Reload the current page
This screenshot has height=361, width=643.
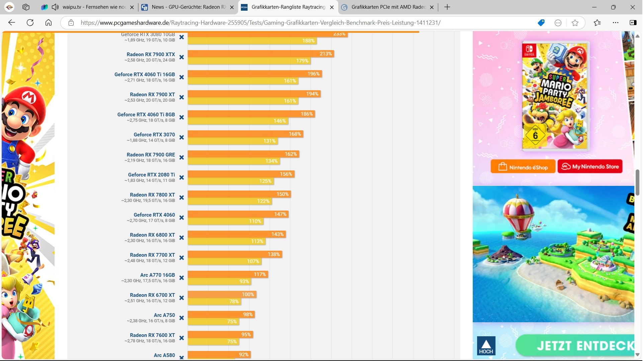[30, 23]
